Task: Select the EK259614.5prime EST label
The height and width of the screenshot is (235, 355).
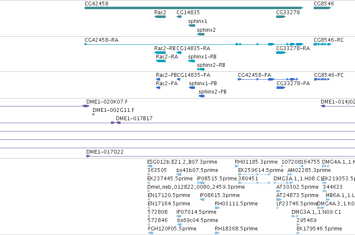Action: click(261, 170)
